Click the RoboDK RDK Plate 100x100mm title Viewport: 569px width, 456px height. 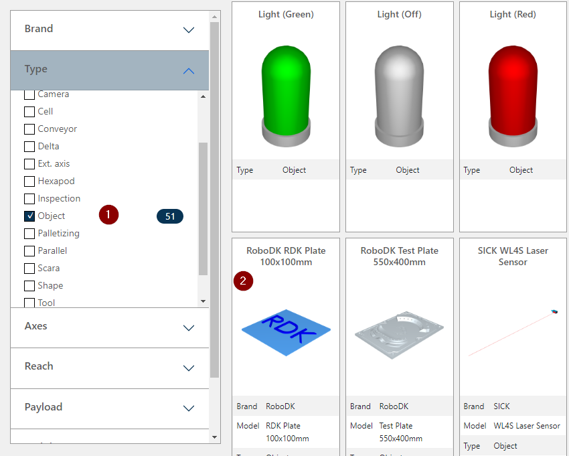click(x=286, y=256)
